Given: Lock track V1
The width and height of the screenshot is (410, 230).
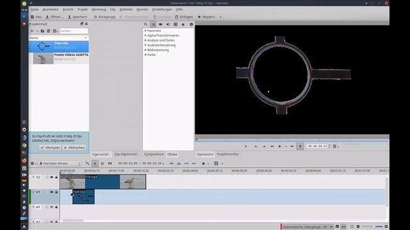Looking at the screenshot, I should 56,192.
